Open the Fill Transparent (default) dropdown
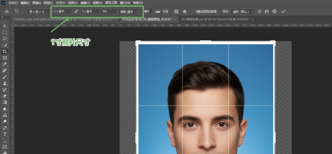332x154 pixels. pyautogui.click(x=243, y=12)
